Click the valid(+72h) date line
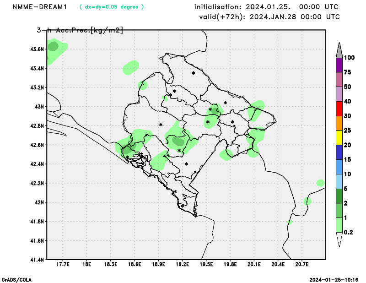Screen dimensions: 366x283 (x=269, y=17)
